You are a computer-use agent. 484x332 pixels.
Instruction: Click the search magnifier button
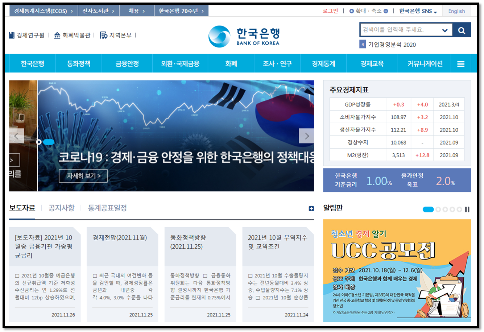[462, 30]
